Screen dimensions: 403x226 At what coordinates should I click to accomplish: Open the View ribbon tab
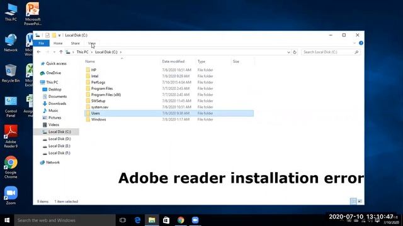(92, 43)
